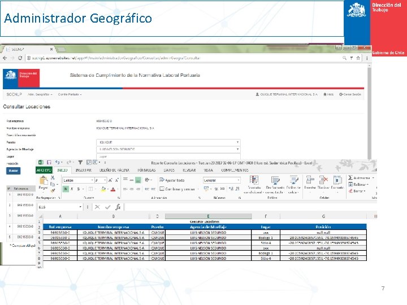The image size is (407, 305).
Task: Open the Name Box dropdown showing E15
Action: [80, 207]
